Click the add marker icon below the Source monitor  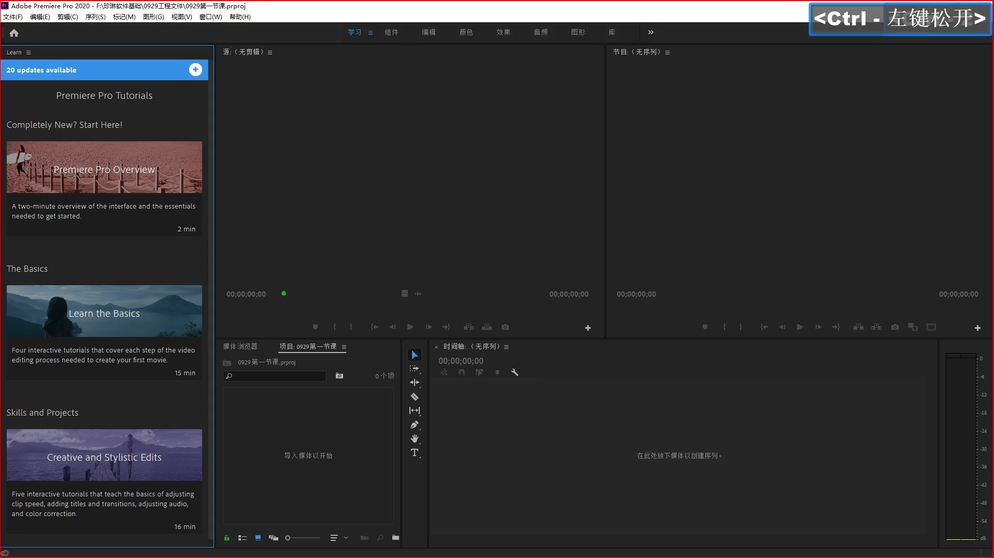point(315,327)
